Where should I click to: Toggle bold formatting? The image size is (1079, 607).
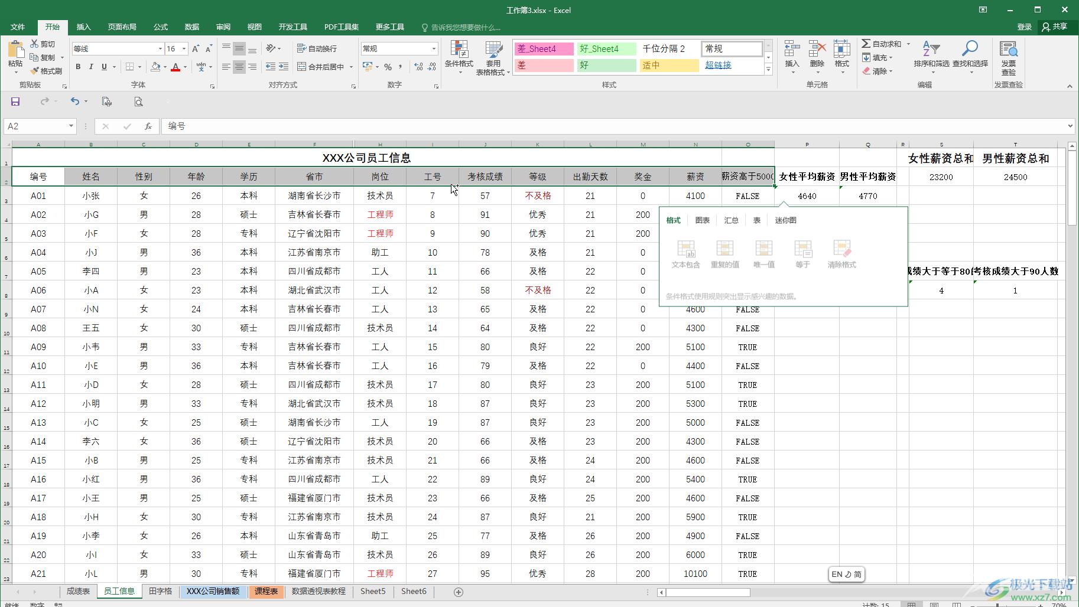click(x=78, y=67)
